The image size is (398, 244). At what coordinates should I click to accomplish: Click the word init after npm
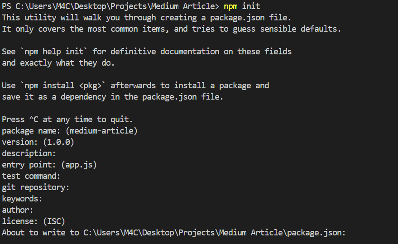[251, 6]
